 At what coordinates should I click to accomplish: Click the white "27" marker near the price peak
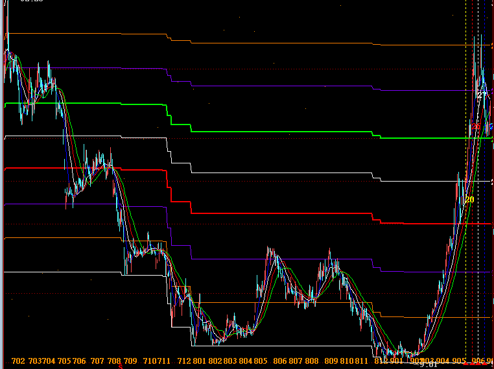[481, 95]
